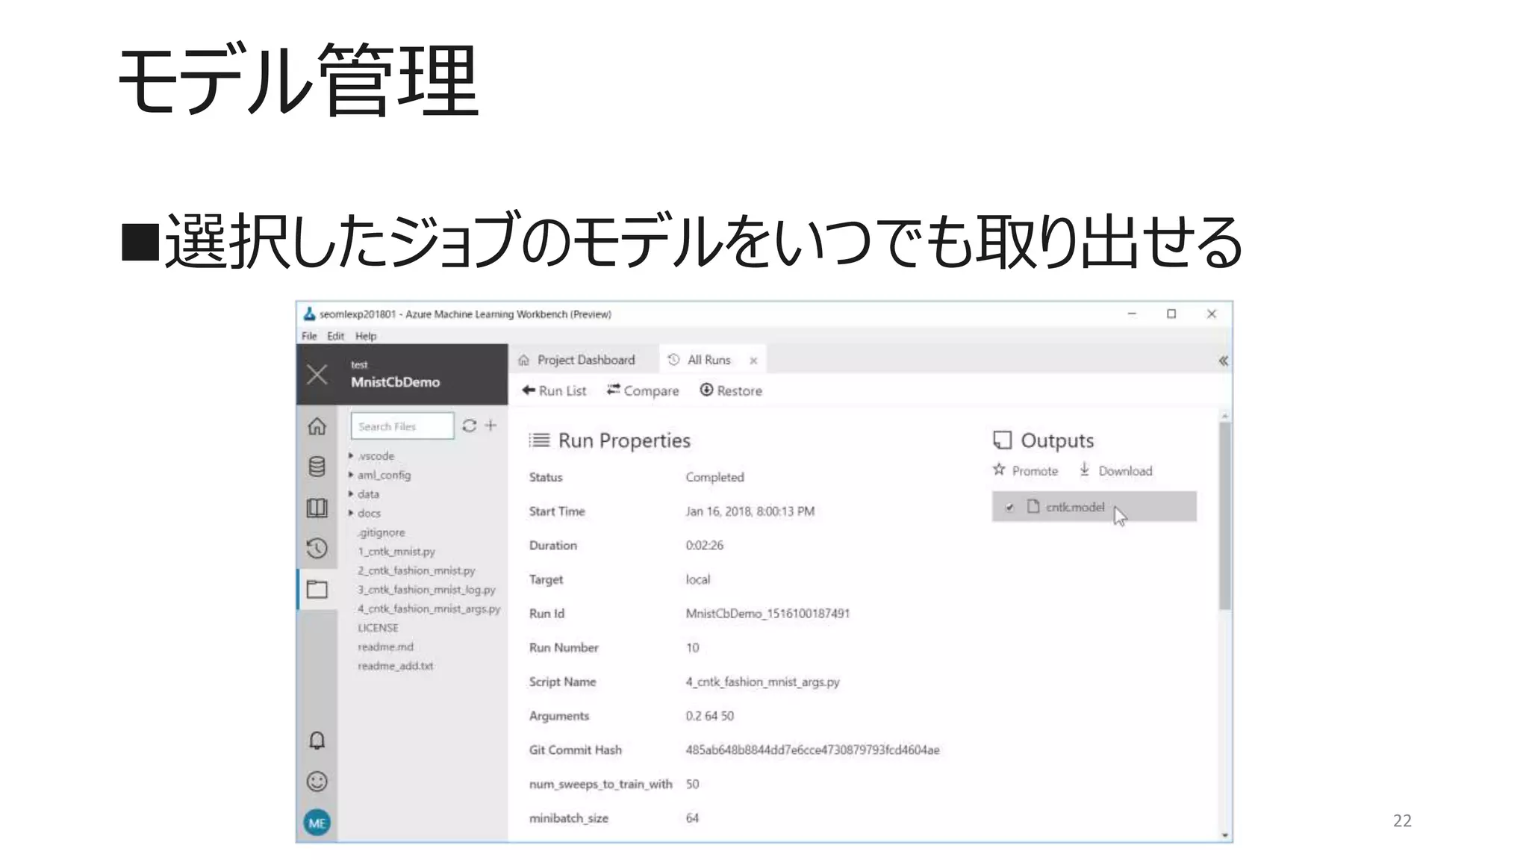This screenshot has width=1529, height=860.
Task: Click the plus icon to add a file
Action: [491, 426]
